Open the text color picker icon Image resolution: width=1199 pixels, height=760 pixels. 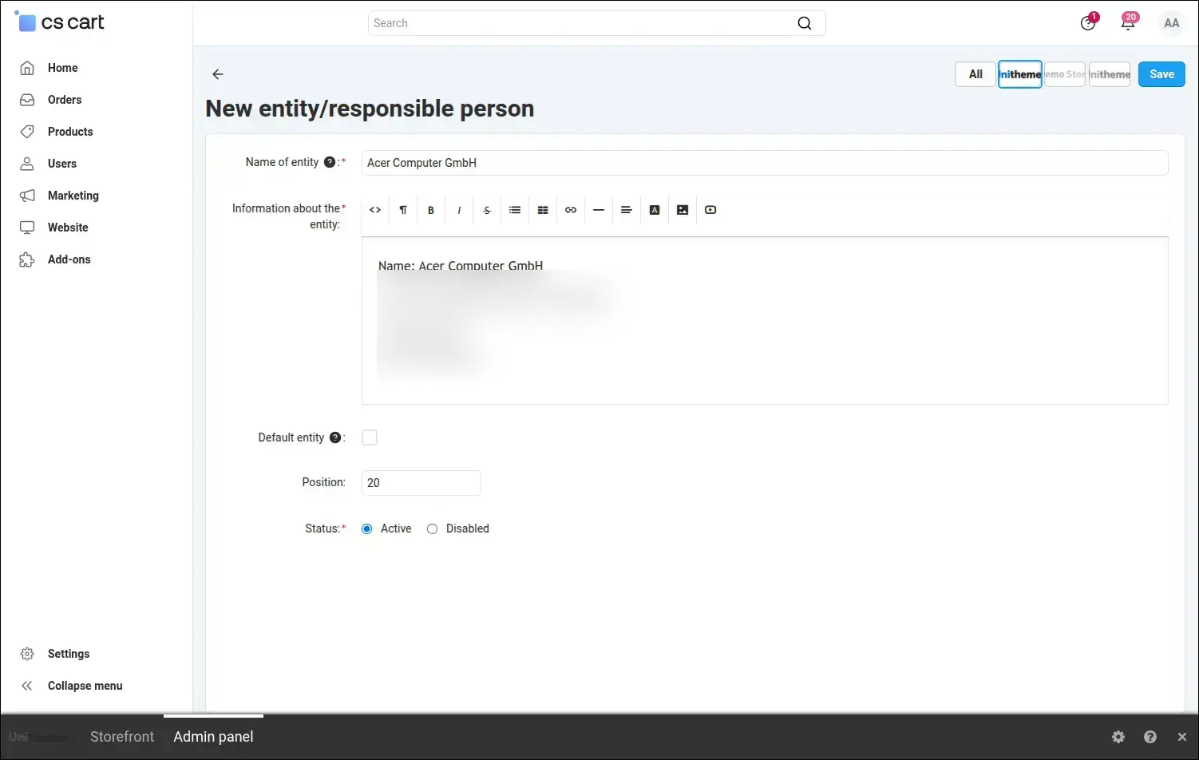coord(655,210)
